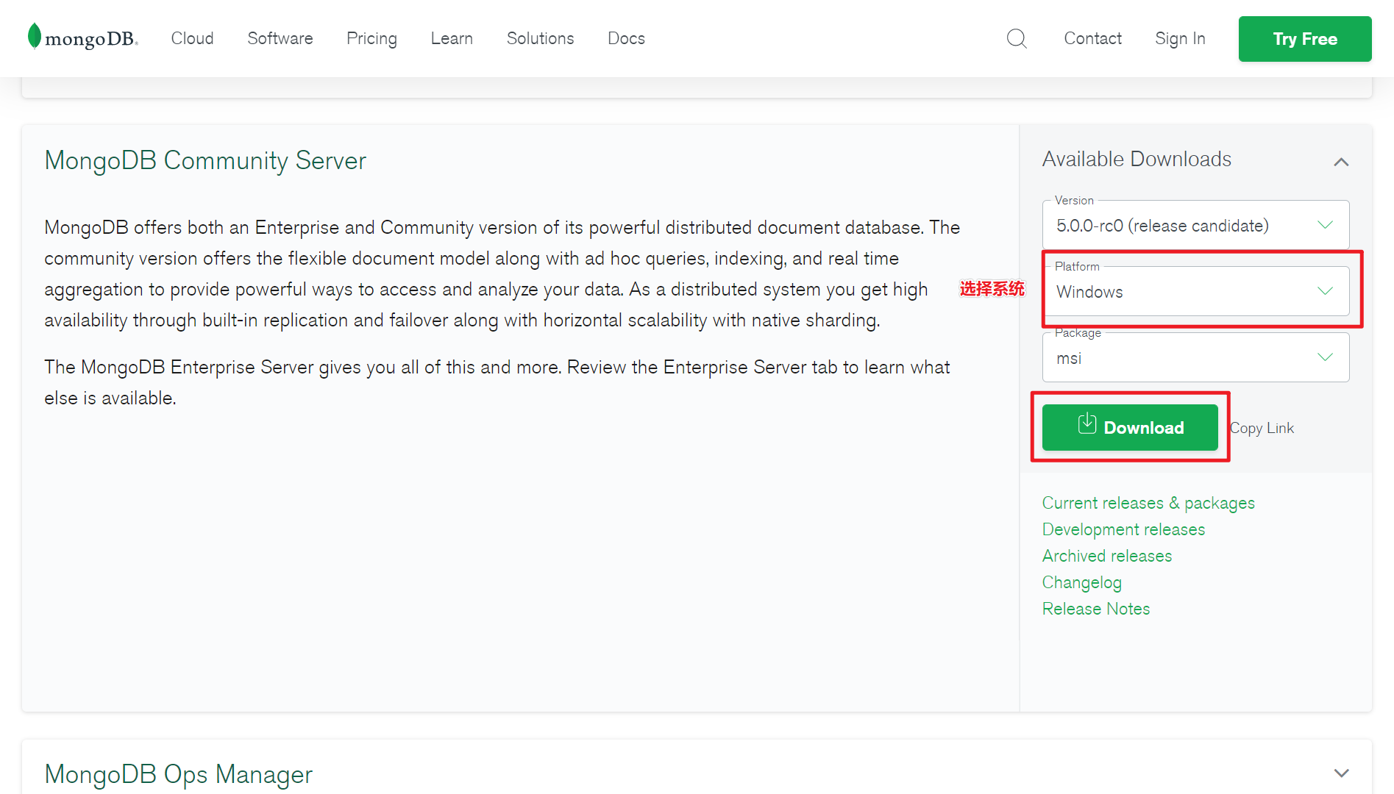Click the Contact link
Image resolution: width=1394 pixels, height=794 pixels.
[x=1092, y=38]
